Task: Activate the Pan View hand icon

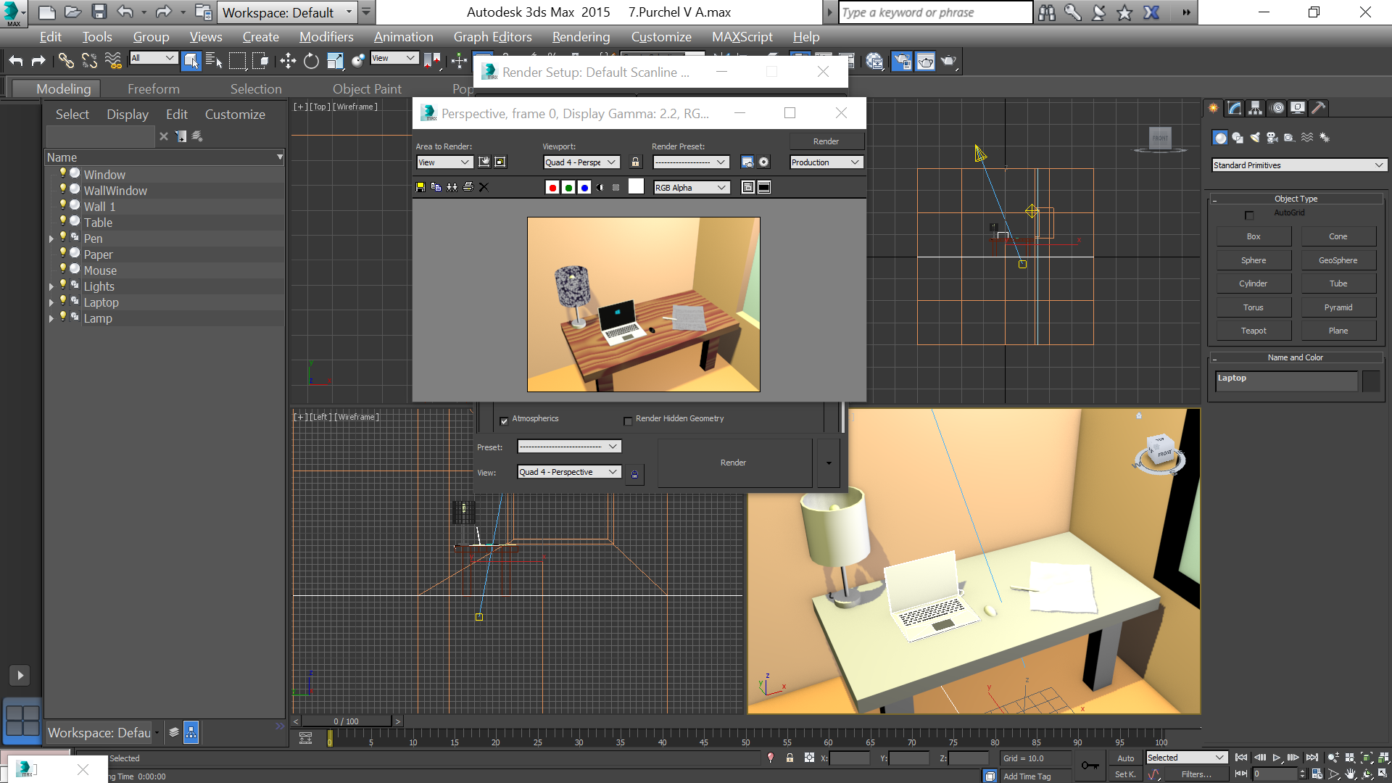Action: tap(1350, 774)
